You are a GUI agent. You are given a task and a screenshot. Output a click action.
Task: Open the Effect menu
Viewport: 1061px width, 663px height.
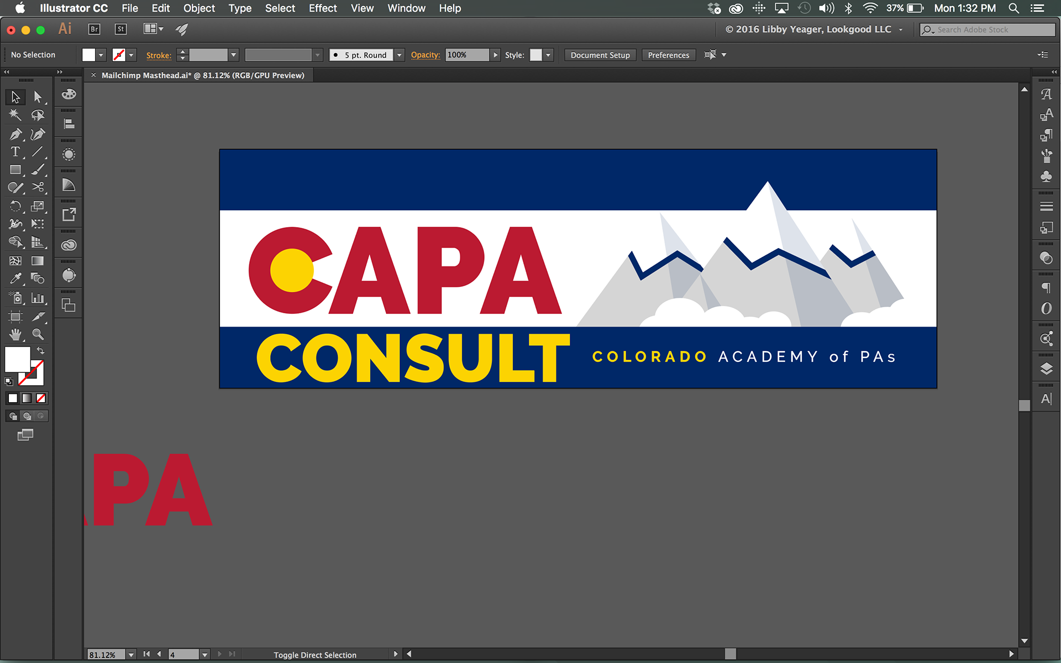[323, 8]
